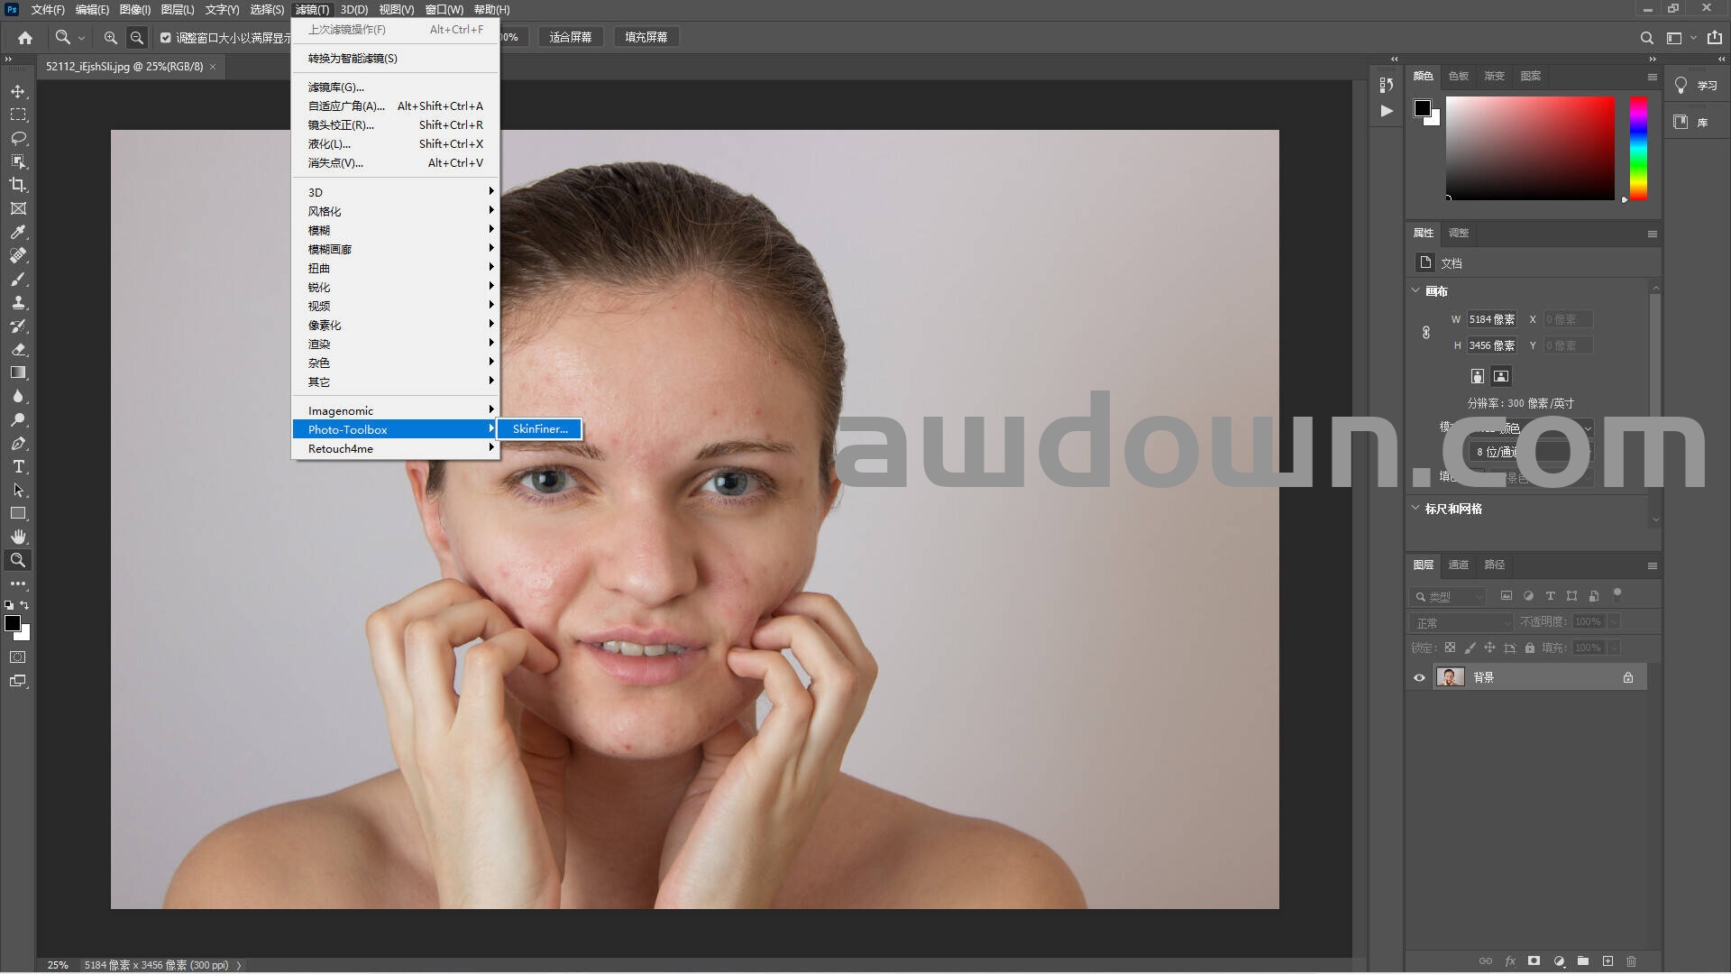
Task: Click the 填充屏幕 button
Action: point(646,37)
